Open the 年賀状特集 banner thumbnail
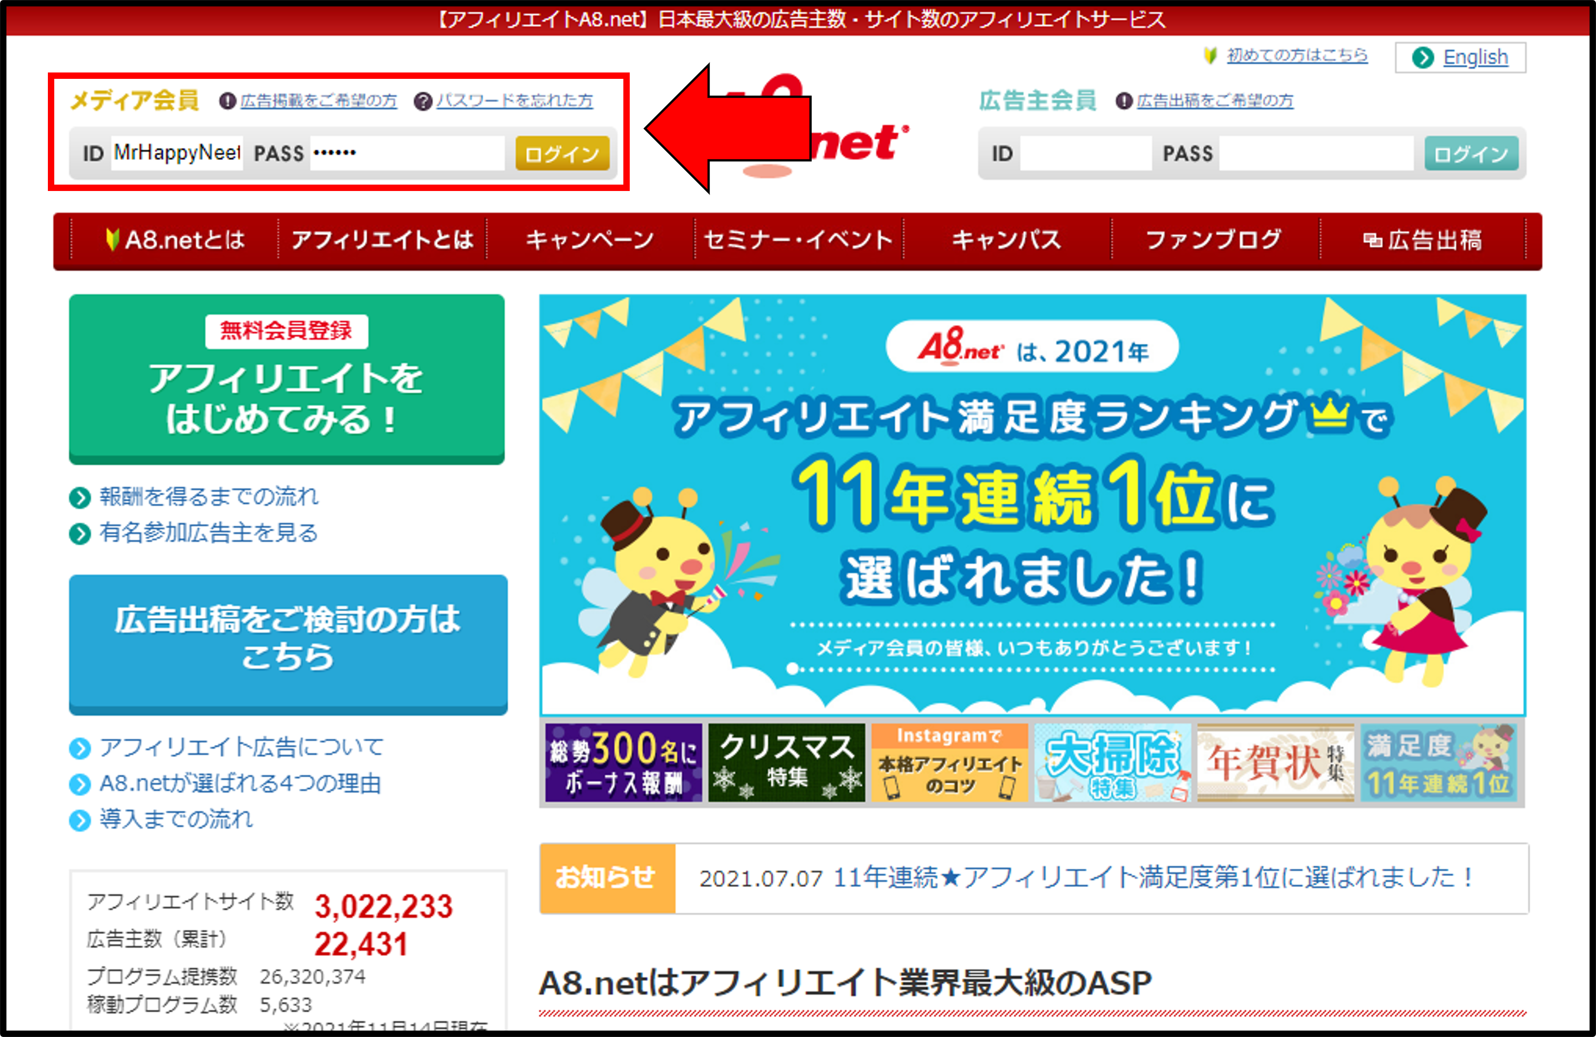 [x=1275, y=763]
